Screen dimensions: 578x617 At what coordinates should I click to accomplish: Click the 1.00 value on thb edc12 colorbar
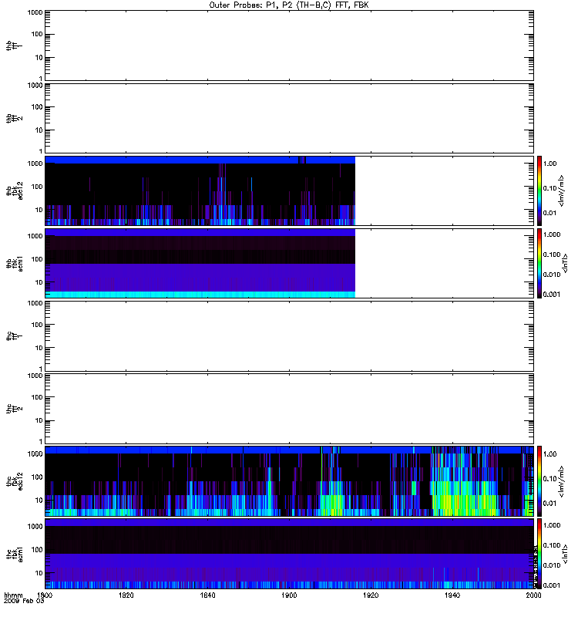click(x=549, y=164)
